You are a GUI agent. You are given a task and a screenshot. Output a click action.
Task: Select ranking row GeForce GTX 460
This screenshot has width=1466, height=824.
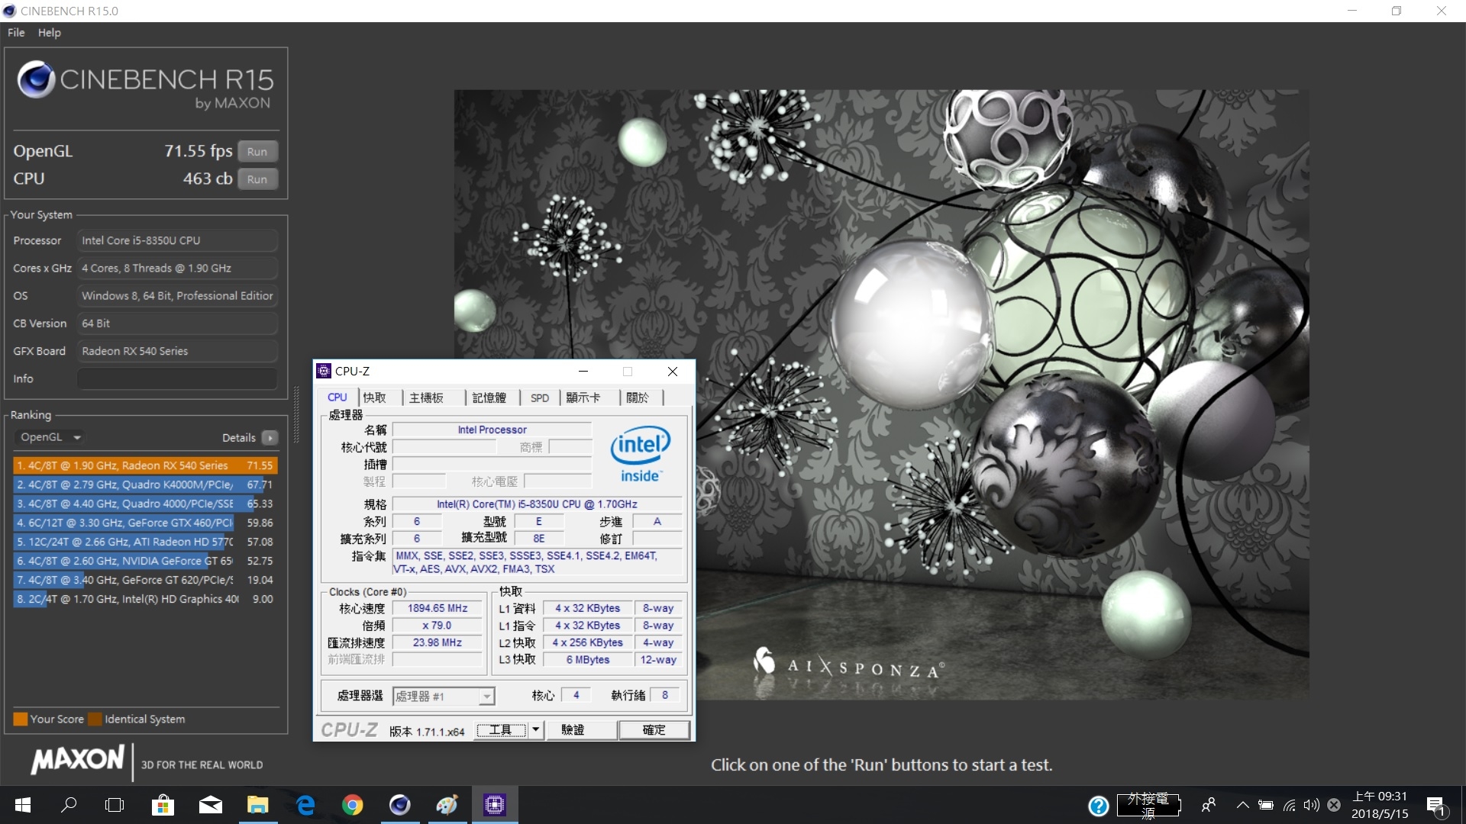[145, 523]
